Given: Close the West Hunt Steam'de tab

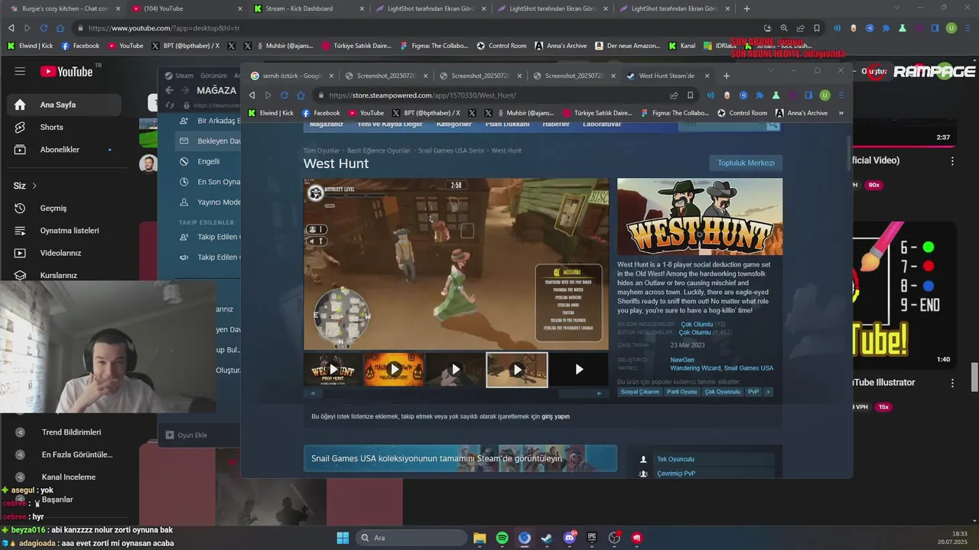Looking at the screenshot, I should [x=707, y=76].
